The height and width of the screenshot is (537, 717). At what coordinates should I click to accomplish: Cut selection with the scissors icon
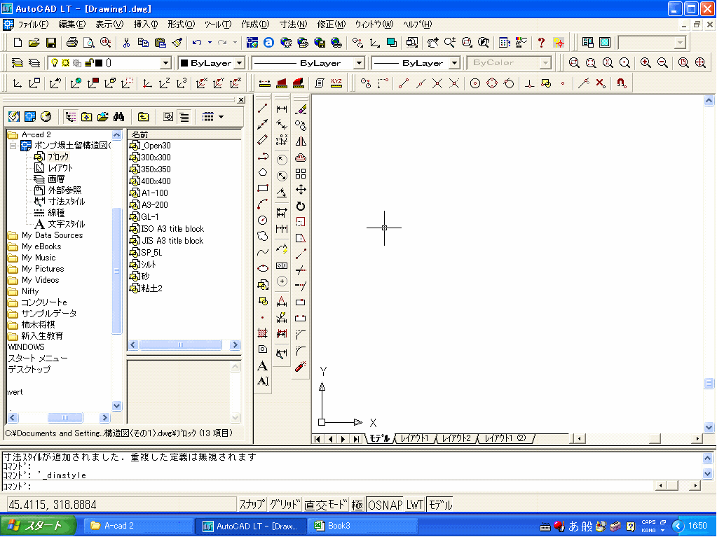tap(126, 43)
